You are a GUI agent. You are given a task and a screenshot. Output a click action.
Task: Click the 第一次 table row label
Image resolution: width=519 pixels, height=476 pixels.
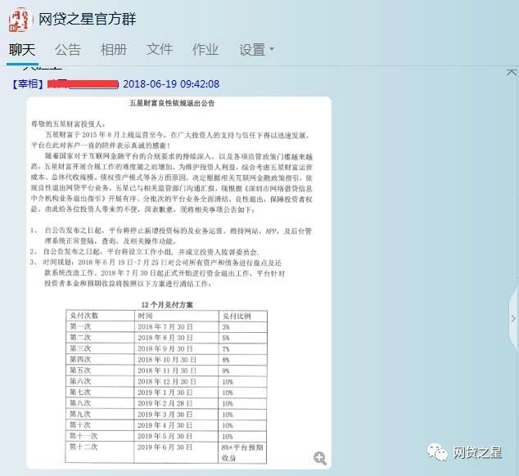click(80, 326)
